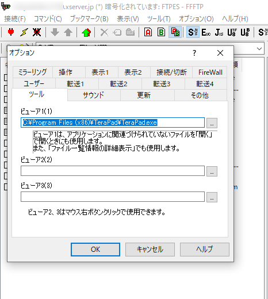
Task: Switch to the 接続/切断 tab
Action: click(171, 72)
